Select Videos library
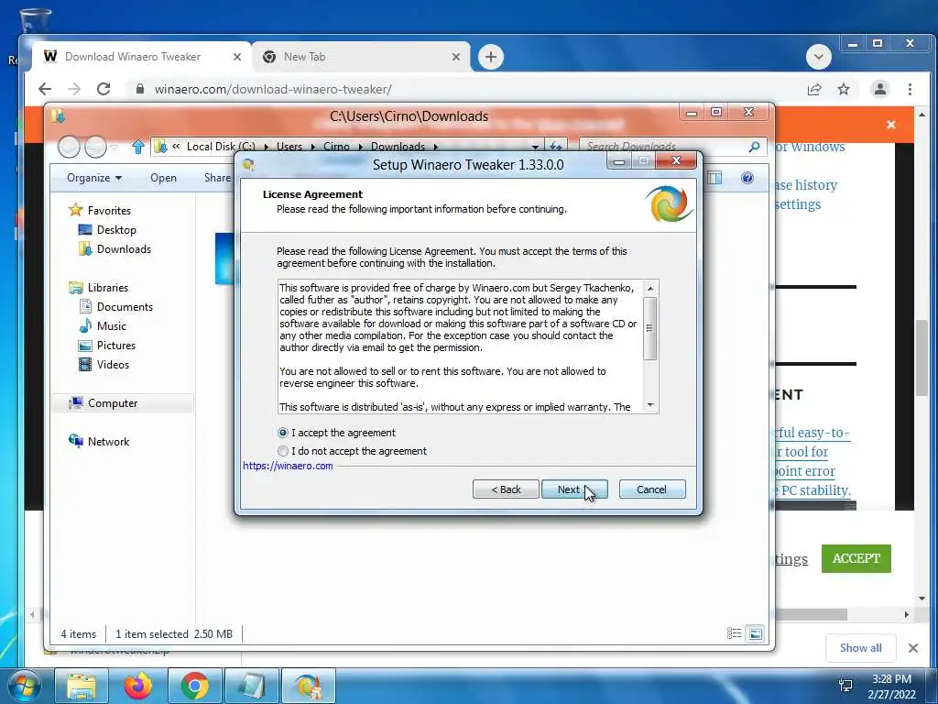 (x=113, y=365)
